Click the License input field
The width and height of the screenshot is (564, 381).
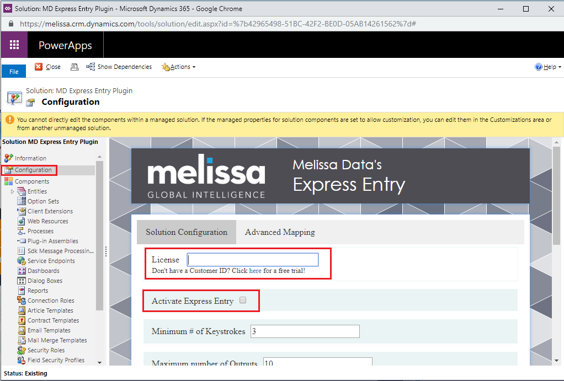click(253, 260)
